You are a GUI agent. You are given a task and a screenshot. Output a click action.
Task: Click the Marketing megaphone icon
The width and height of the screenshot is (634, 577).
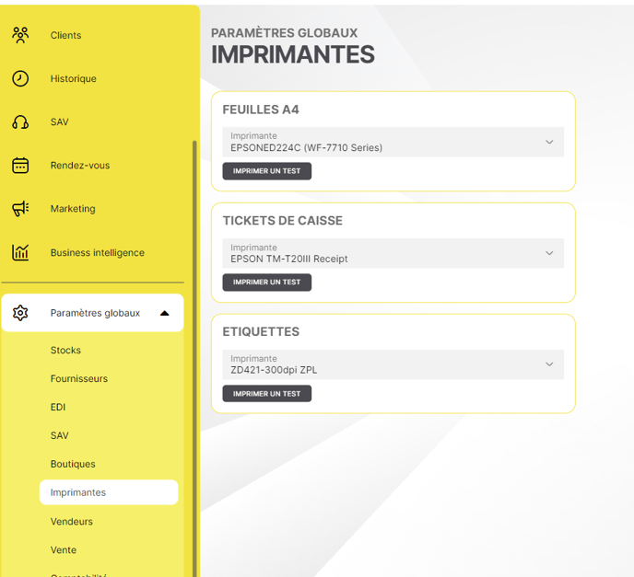20,209
